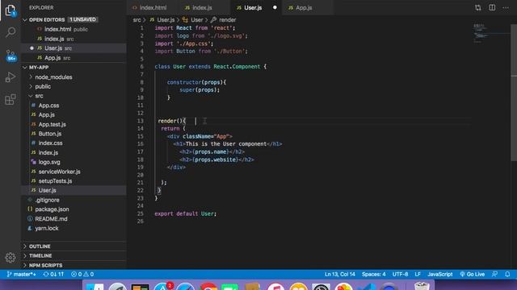This screenshot has width=517, height=290.
Task: Open the Run and Debug view
Action: 11,77
